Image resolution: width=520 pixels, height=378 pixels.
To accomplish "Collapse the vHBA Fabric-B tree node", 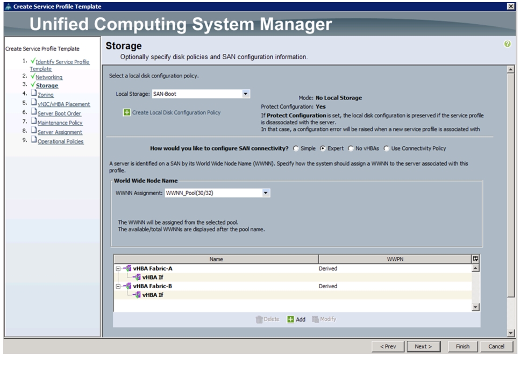I will [118, 286].
